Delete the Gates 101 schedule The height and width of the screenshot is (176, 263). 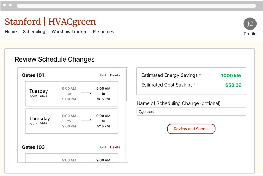(115, 75)
